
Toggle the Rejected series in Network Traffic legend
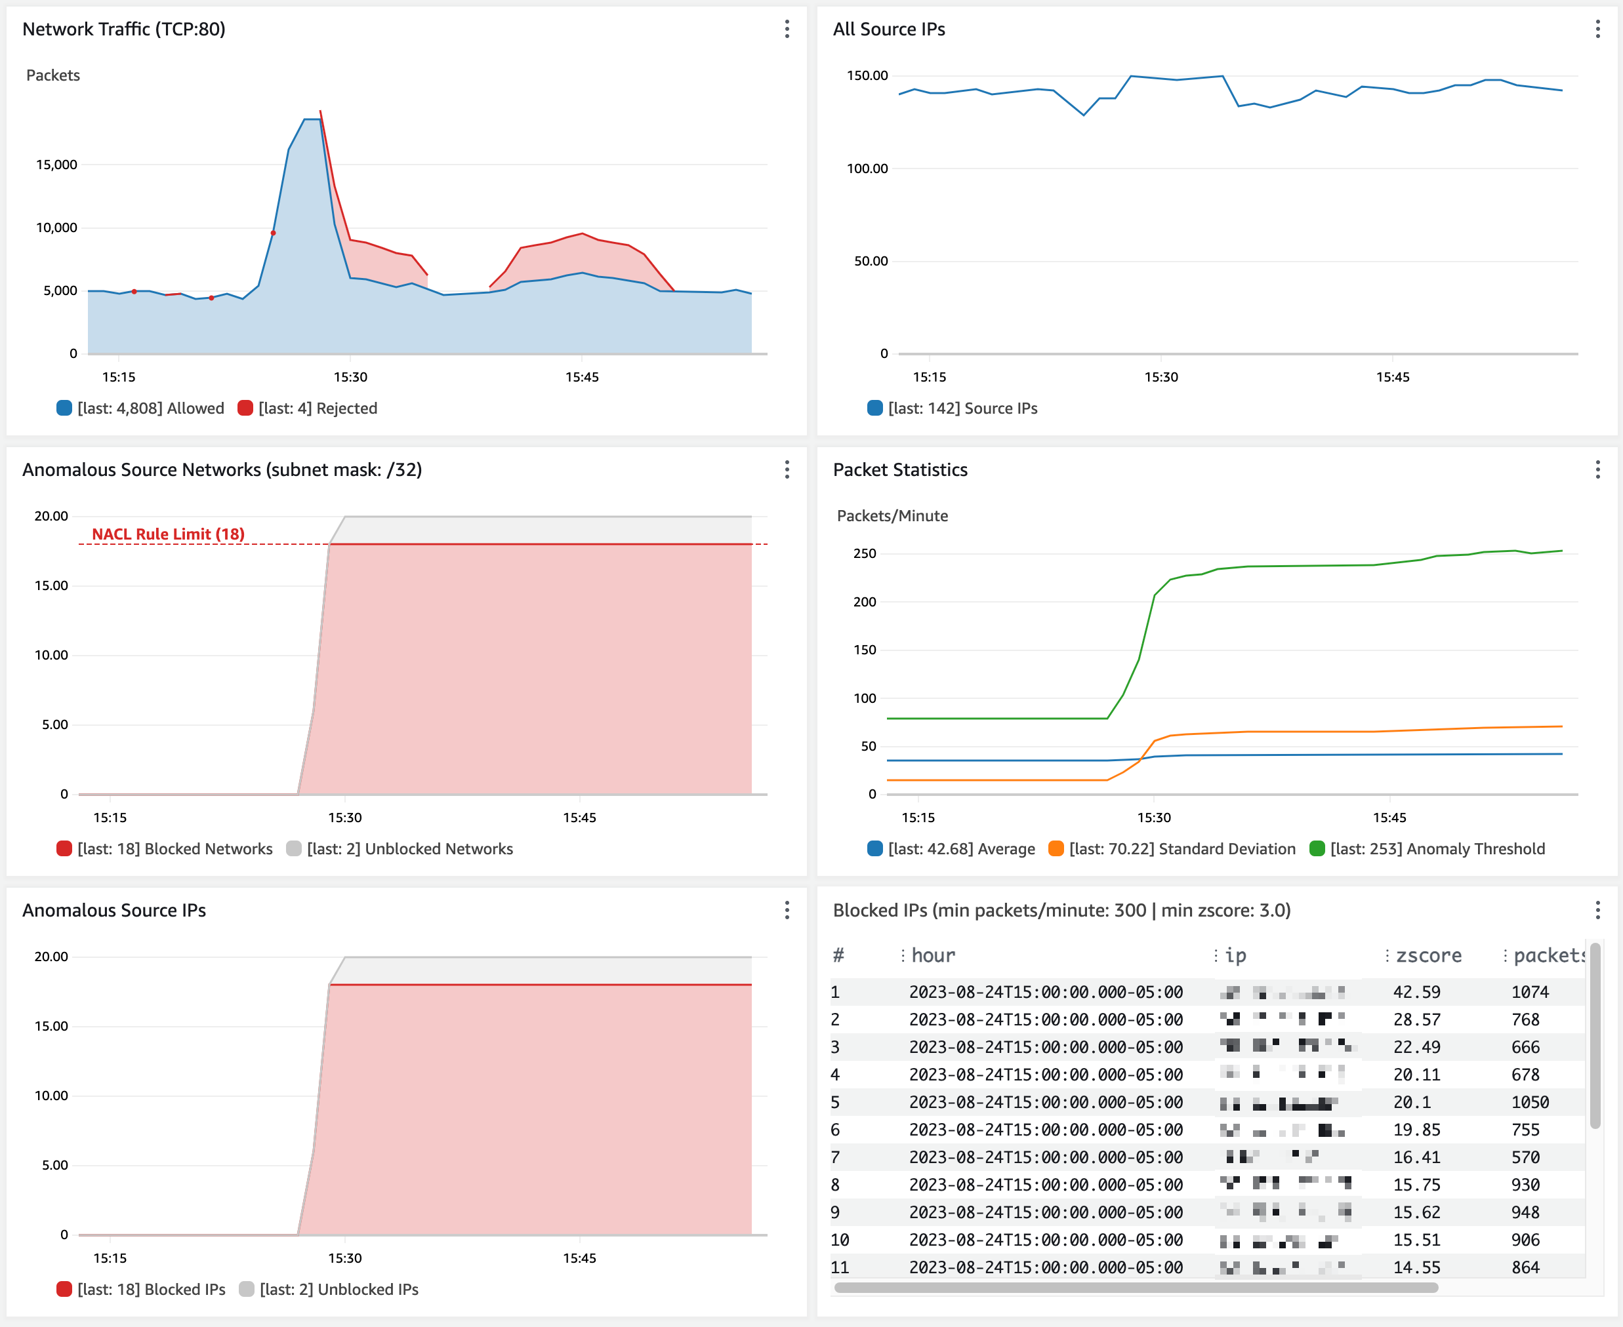coord(317,408)
